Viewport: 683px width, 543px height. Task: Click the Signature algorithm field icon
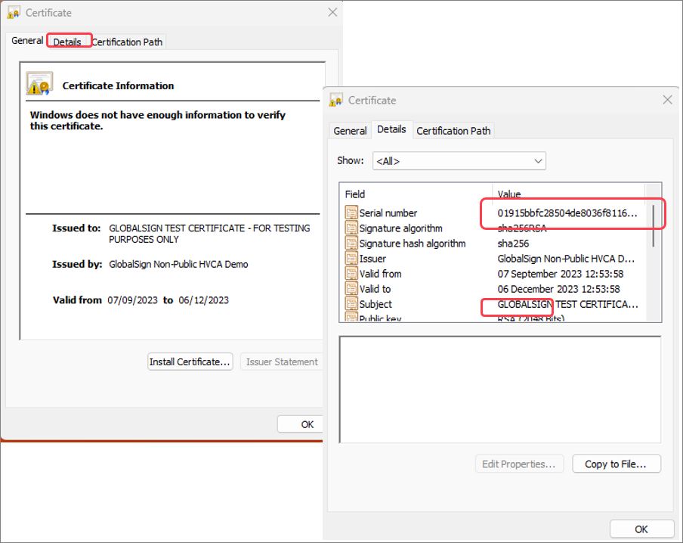tap(351, 228)
